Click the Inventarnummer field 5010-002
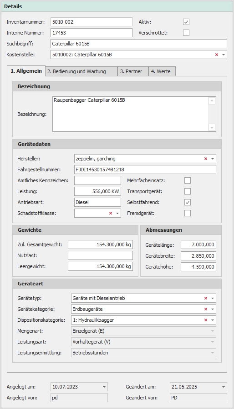This screenshot has height=409, width=234. (92, 22)
